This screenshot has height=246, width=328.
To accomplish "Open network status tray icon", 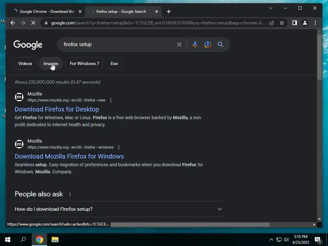I will pyautogui.click(x=279, y=240).
